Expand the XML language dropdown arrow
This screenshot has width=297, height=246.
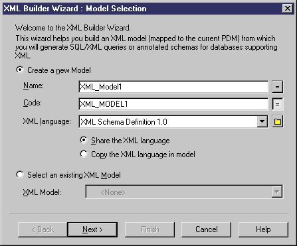click(x=262, y=121)
